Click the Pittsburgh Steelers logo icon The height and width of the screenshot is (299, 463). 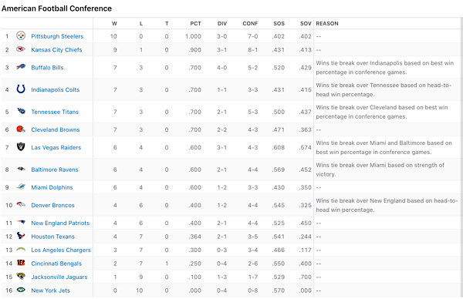click(x=21, y=35)
